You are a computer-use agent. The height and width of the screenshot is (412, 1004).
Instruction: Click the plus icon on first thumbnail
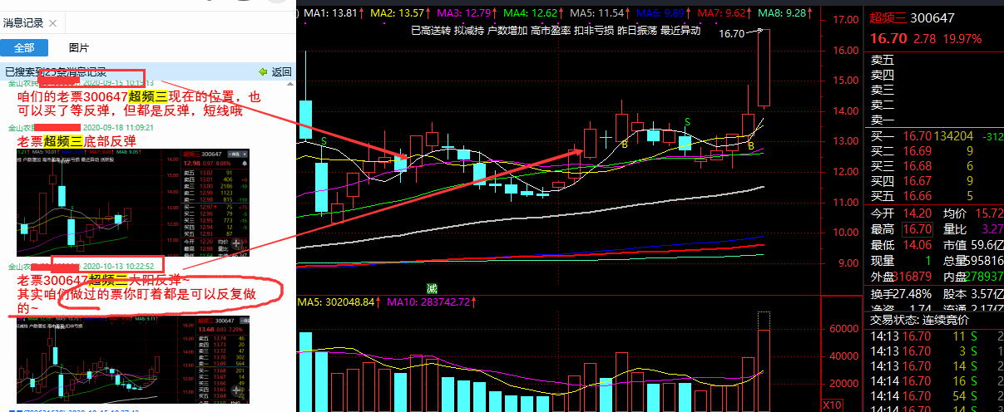pos(238,245)
